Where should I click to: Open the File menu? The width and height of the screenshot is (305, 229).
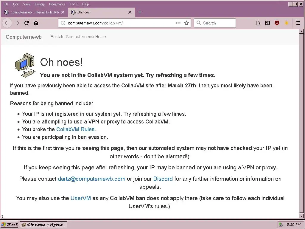click(6, 4)
